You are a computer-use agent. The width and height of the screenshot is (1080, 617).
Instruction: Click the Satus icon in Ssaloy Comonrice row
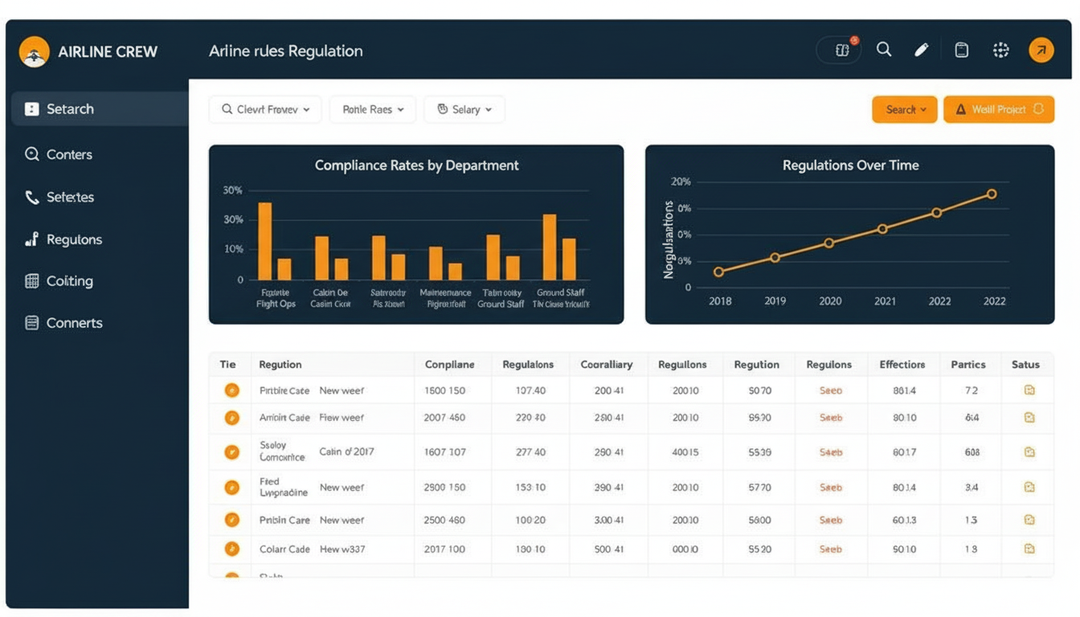pos(1029,452)
